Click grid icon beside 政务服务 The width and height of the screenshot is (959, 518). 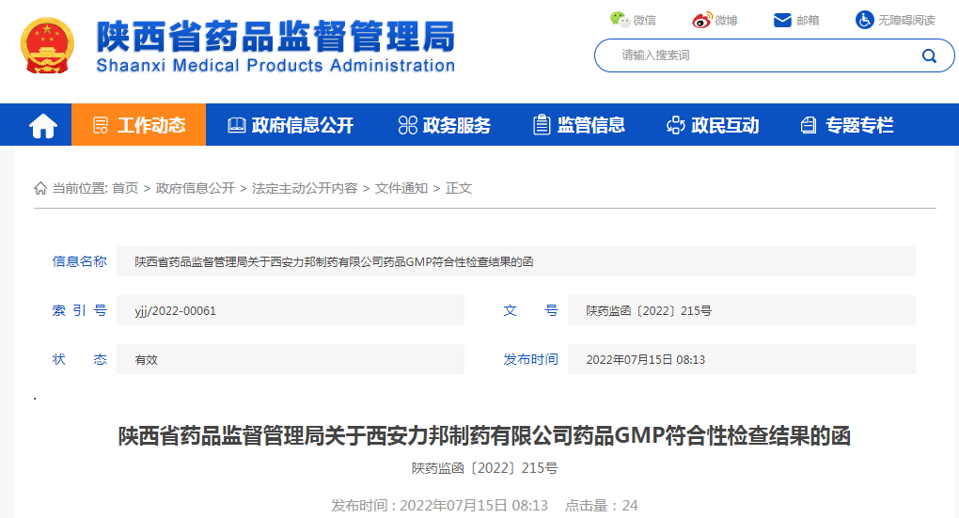pos(407,125)
